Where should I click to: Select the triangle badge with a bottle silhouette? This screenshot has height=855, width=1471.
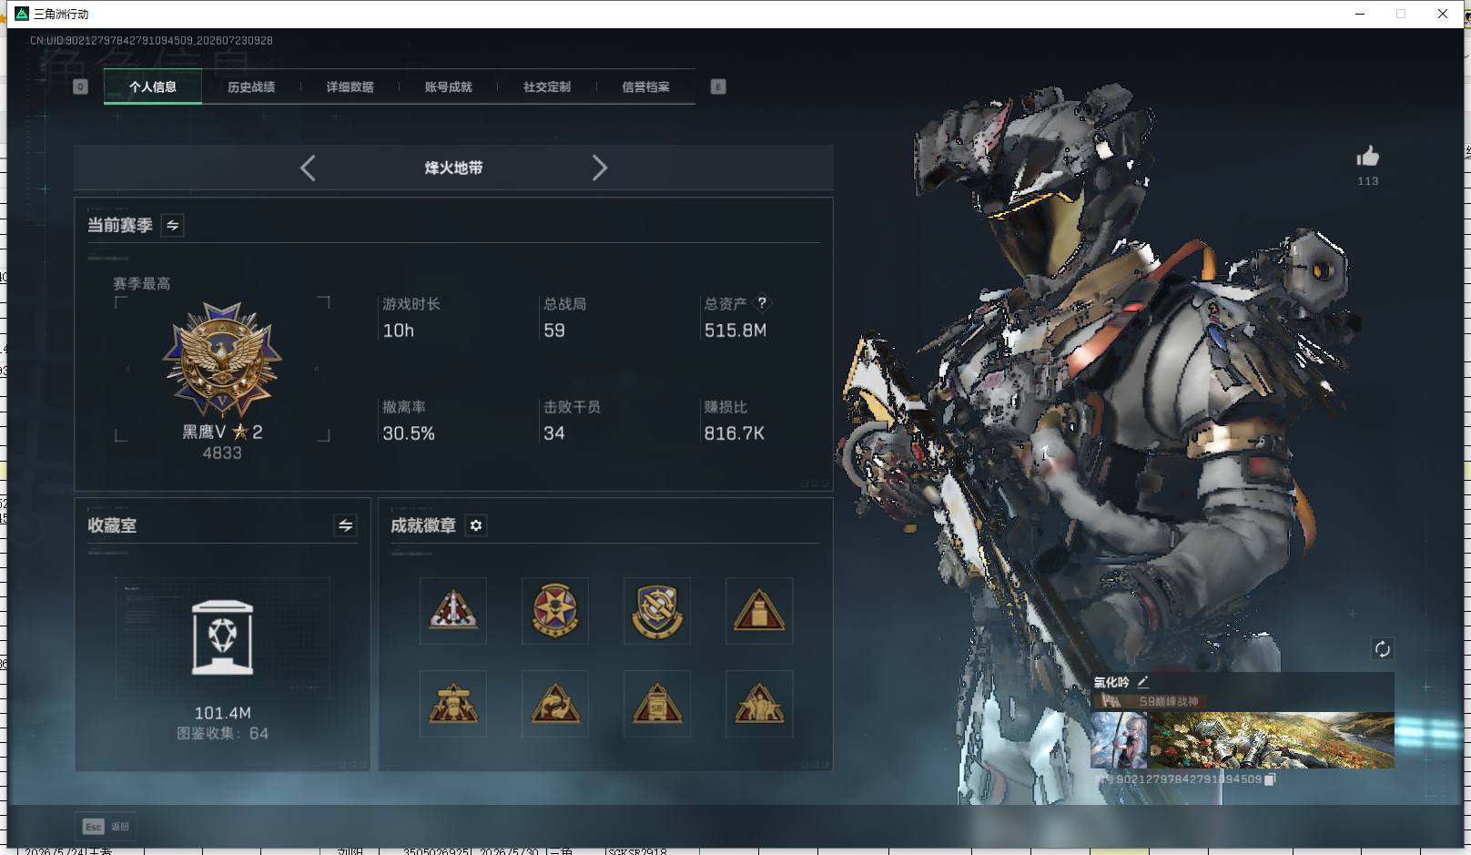[x=759, y=611]
